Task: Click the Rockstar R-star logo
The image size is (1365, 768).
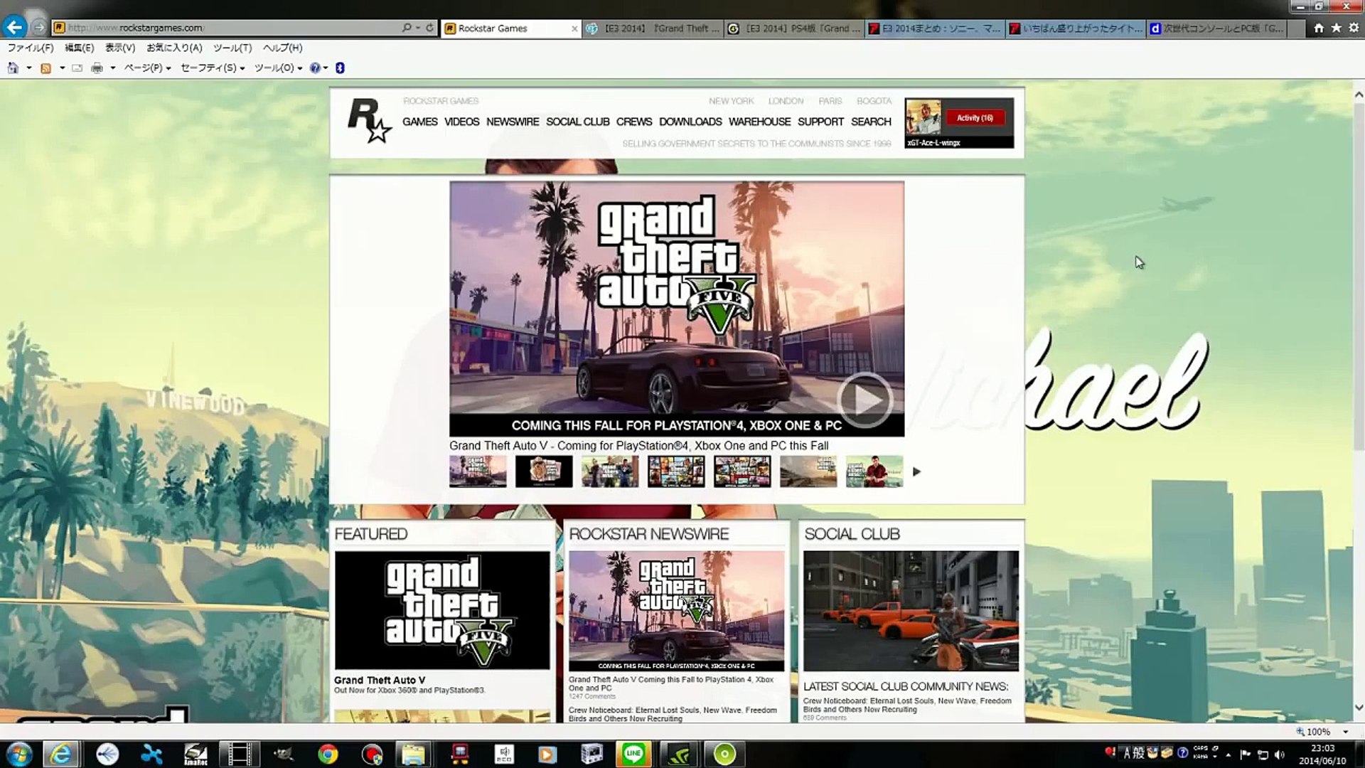Action: pyautogui.click(x=369, y=121)
